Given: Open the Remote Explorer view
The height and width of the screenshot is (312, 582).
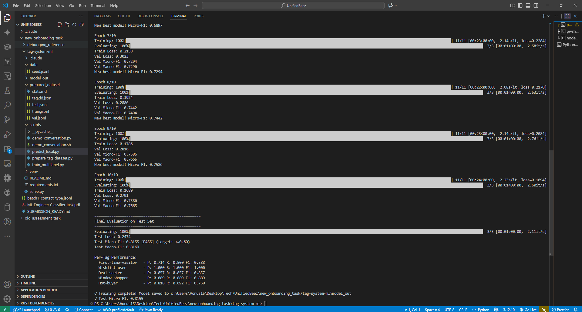Looking at the screenshot, I should click(x=7, y=163).
